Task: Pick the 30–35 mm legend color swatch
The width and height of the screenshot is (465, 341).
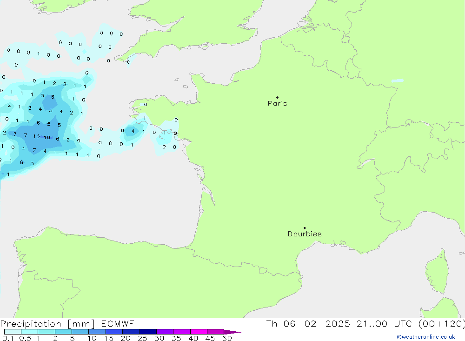Action: tap(165, 332)
